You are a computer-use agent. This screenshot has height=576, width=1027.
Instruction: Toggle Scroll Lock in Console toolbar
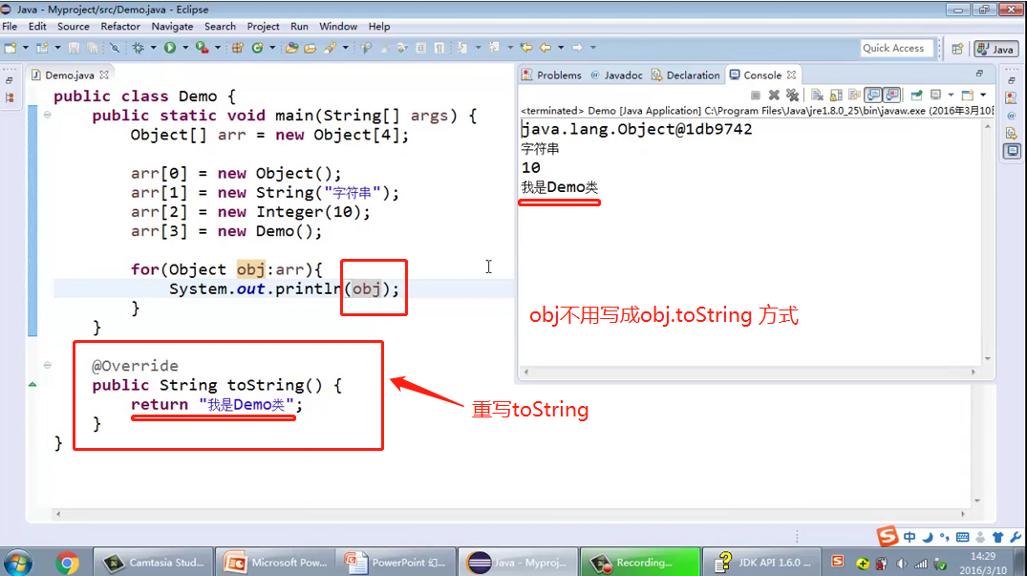pyautogui.click(x=836, y=95)
